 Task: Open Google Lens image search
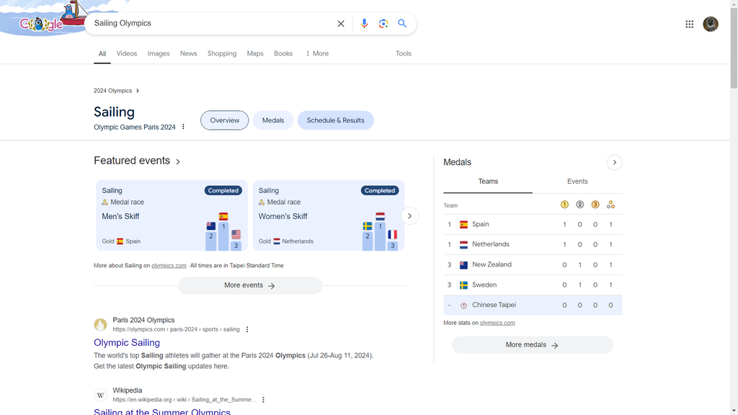pos(383,24)
